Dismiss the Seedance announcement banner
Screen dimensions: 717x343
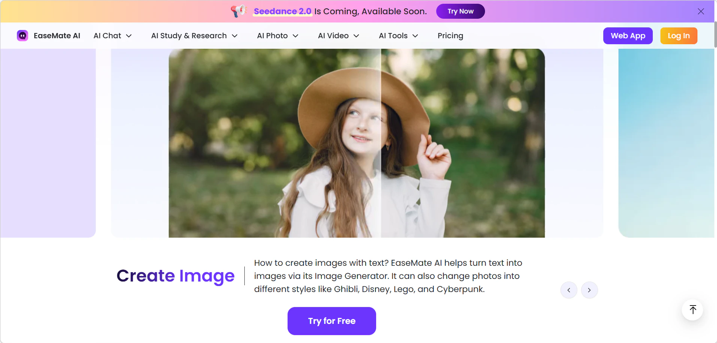pyautogui.click(x=701, y=11)
